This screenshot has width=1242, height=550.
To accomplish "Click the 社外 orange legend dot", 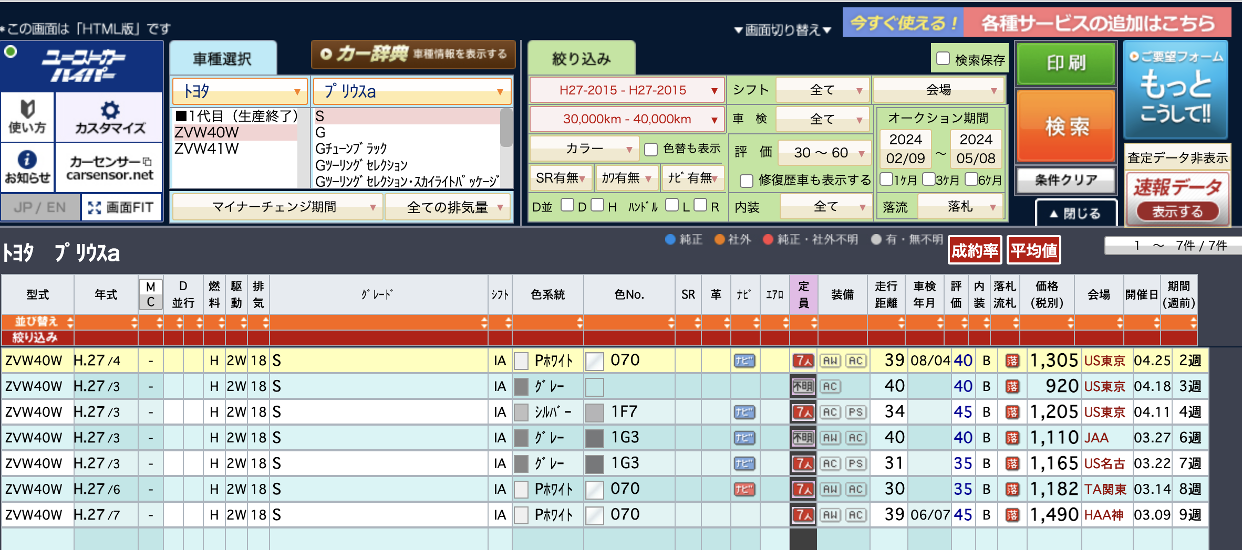I will pos(720,239).
